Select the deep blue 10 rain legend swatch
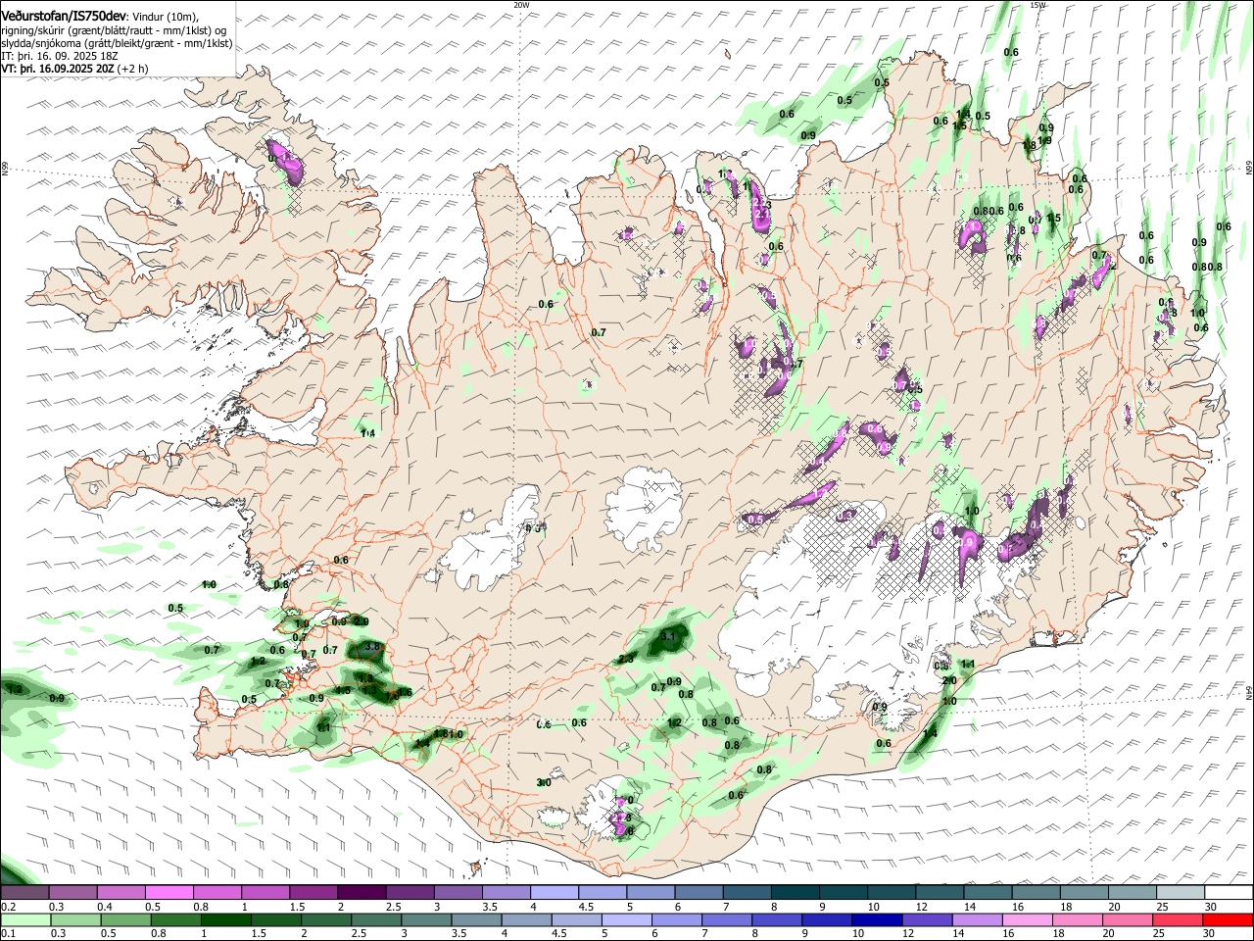Viewport: 1254px width, 941px height. [877, 919]
